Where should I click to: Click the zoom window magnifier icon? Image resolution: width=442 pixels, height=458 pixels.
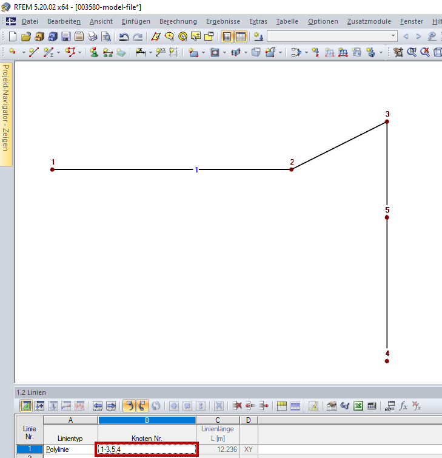coord(412,52)
